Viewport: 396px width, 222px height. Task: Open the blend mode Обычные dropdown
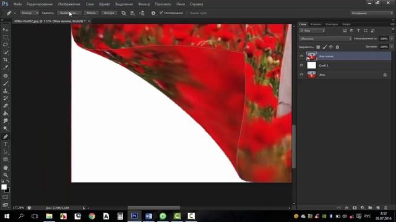tap(325, 39)
